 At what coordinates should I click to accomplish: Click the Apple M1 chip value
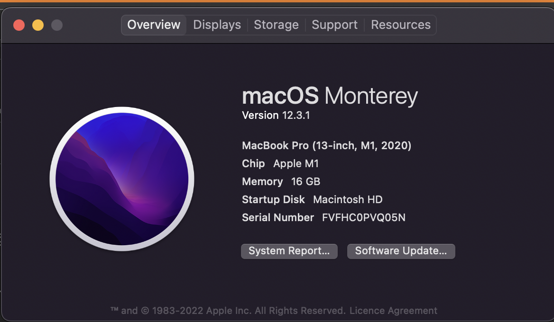[296, 163]
